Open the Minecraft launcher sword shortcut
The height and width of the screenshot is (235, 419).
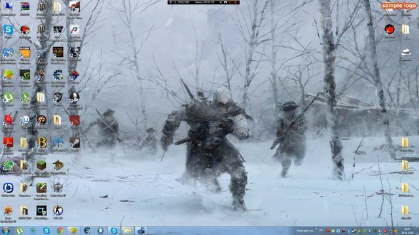41,188
